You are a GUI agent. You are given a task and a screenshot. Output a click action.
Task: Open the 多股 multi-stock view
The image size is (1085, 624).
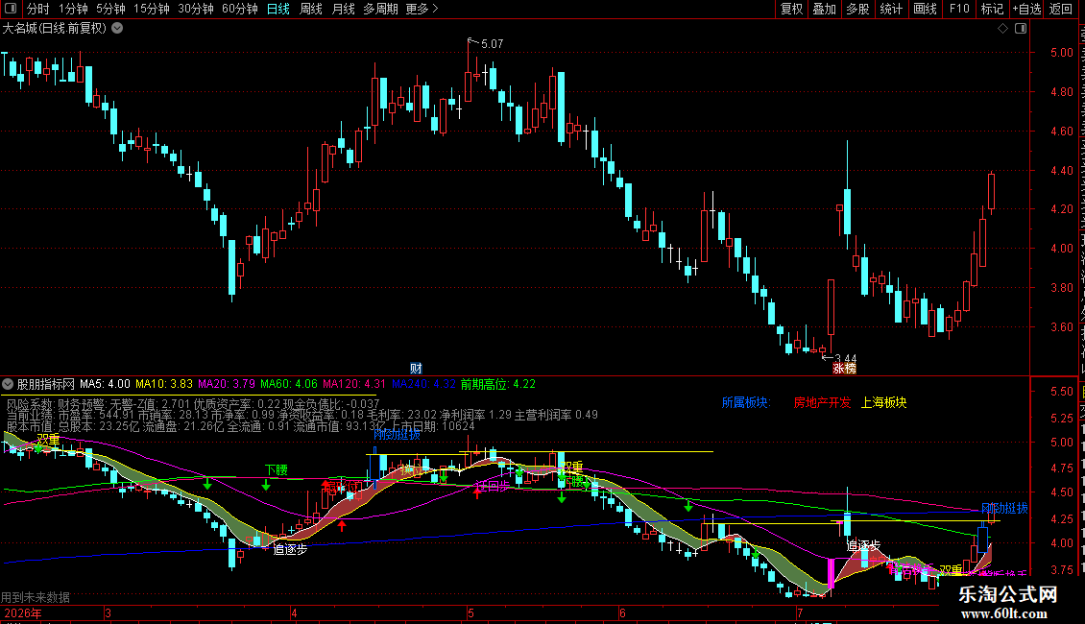tap(857, 9)
